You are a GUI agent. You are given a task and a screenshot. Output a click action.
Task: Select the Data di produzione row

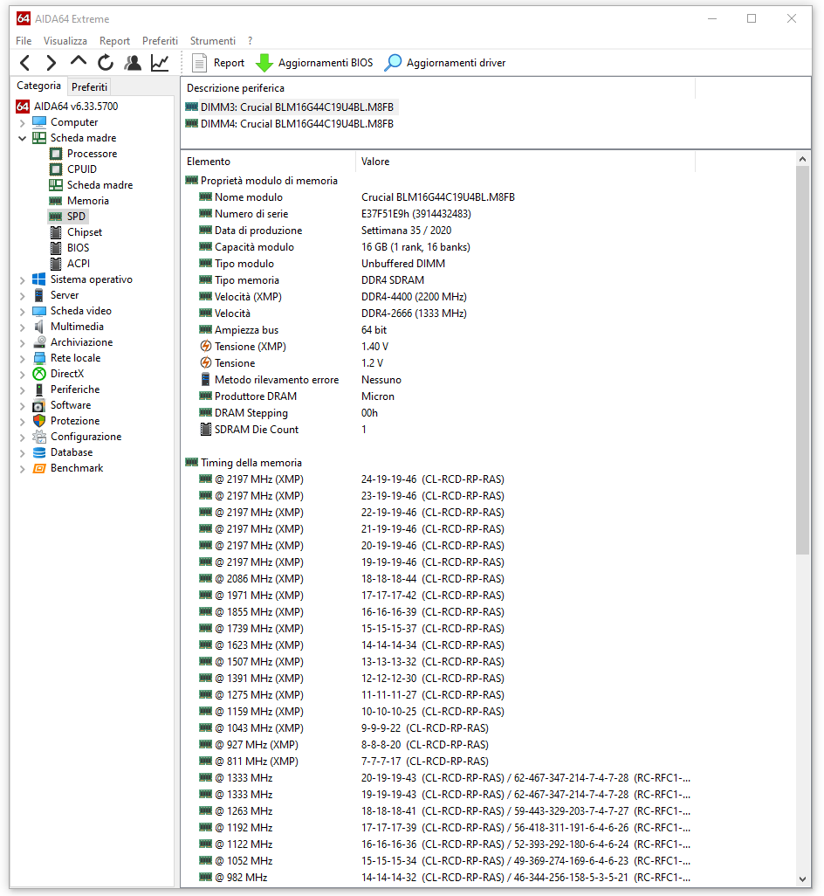click(438, 231)
